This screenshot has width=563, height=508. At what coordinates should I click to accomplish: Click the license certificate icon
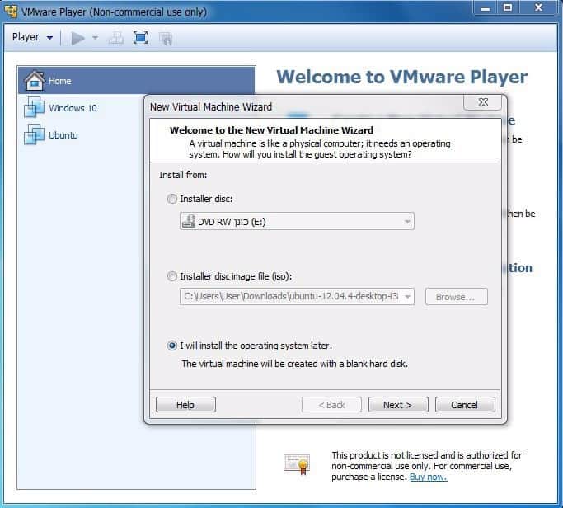coord(297,463)
